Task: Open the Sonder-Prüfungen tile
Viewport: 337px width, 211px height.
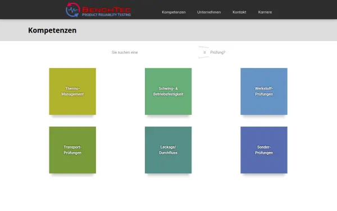Action: click(264, 150)
